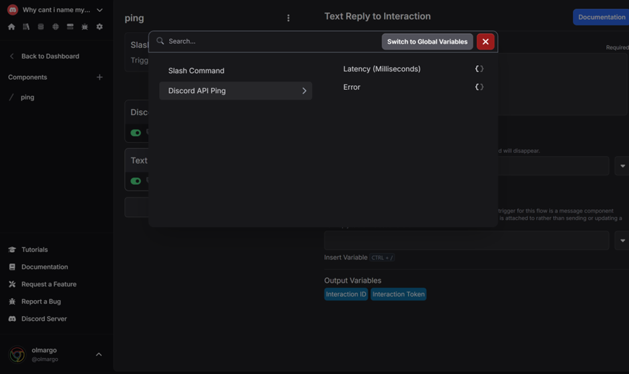Open Report a Bug link
This screenshot has width=629, height=374.
pyautogui.click(x=41, y=301)
